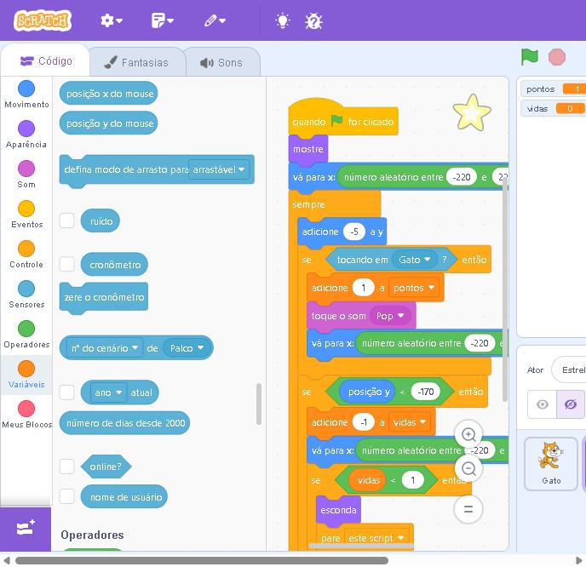Screen dimensions: 586x567
Task: Click the esconda block
Action: click(x=338, y=510)
